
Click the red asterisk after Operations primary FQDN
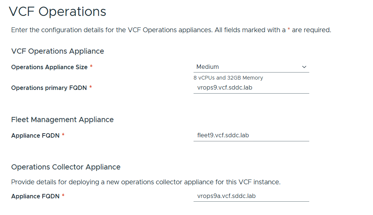pos(90,87)
